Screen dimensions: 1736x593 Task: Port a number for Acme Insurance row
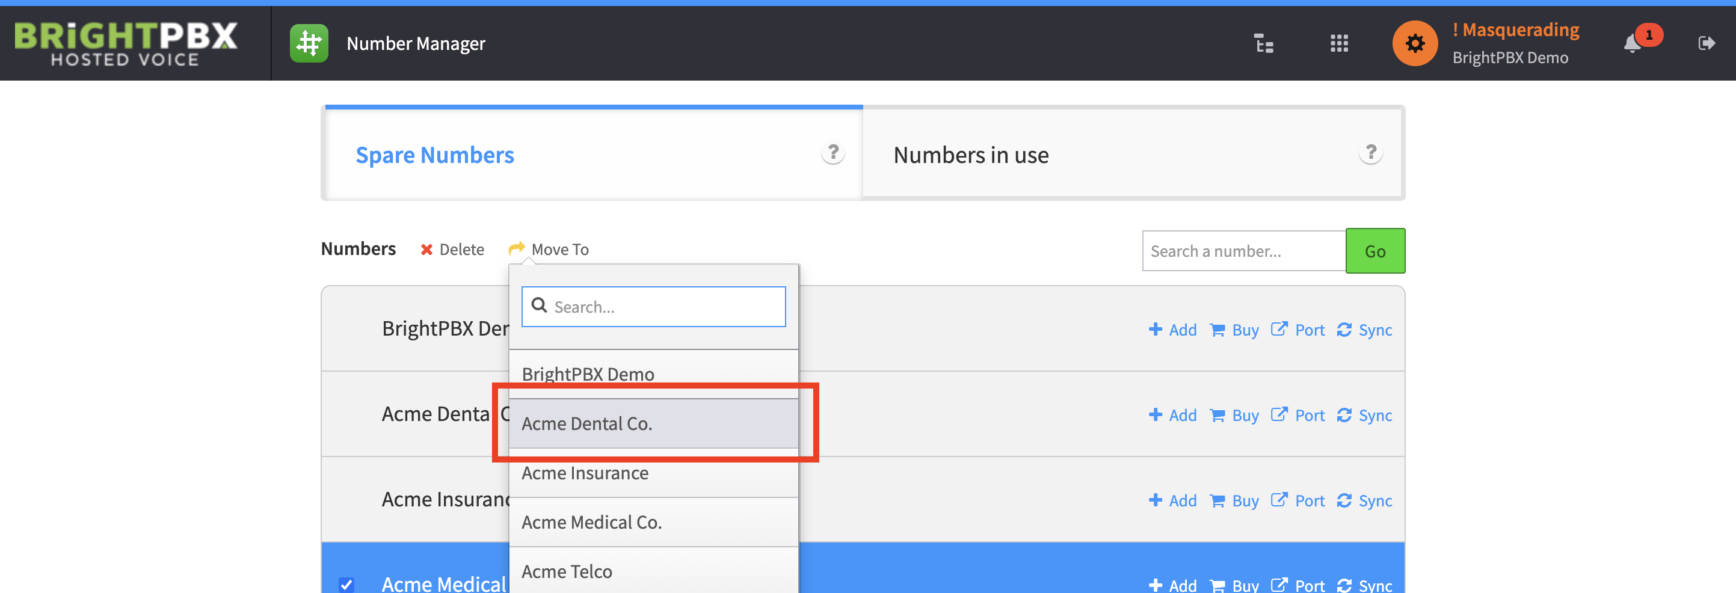[x=1297, y=502]
